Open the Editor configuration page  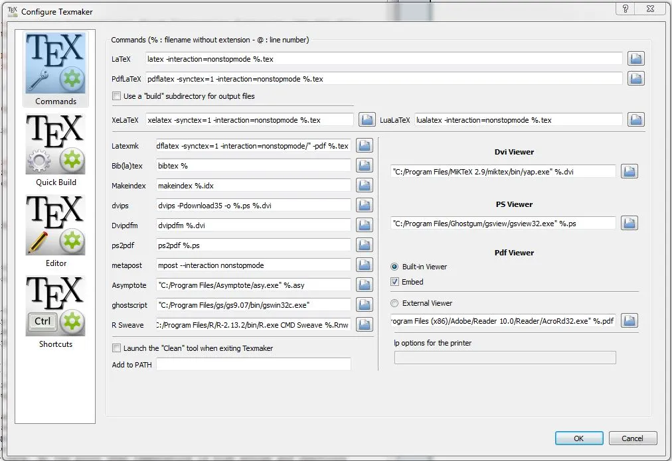pos(56,231)
